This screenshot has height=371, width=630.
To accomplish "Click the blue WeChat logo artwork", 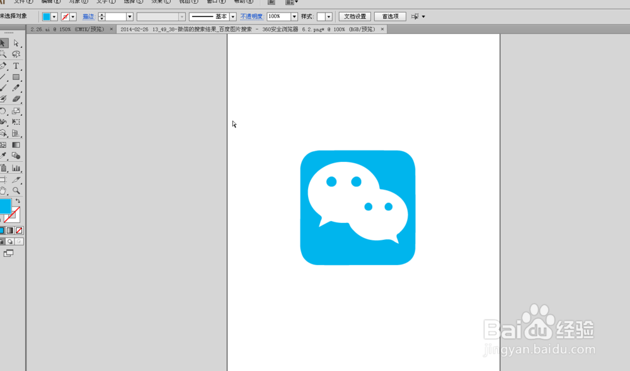I will [358, 208].
